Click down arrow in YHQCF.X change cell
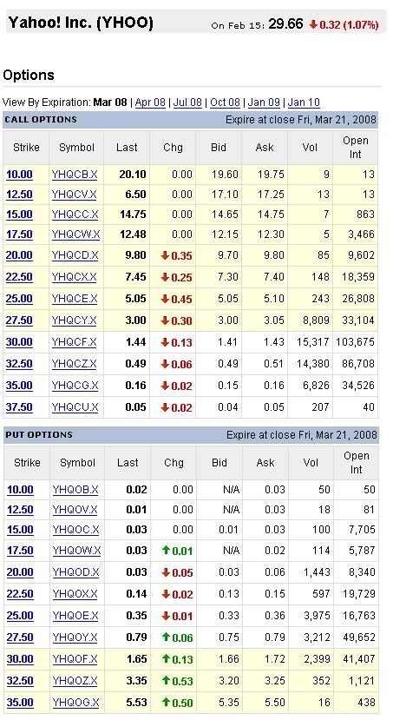This screenshot has height=720, width=393. coord(165,342)
